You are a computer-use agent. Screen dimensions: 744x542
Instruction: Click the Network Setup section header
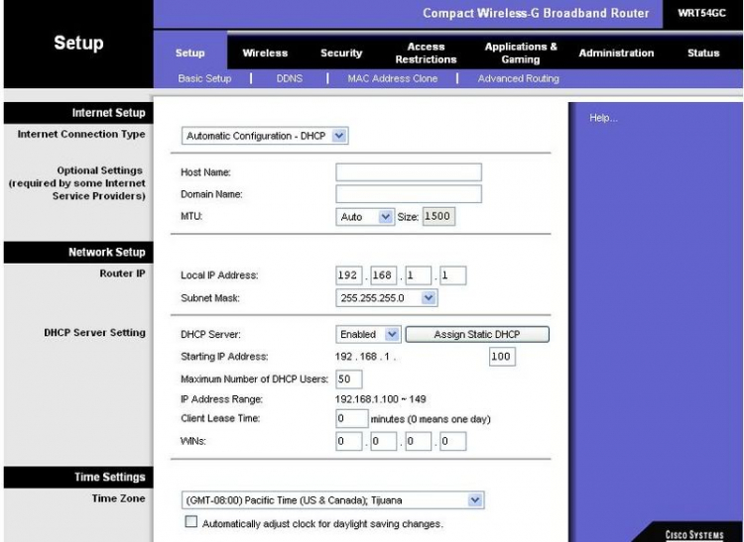(x=78, y=252)
